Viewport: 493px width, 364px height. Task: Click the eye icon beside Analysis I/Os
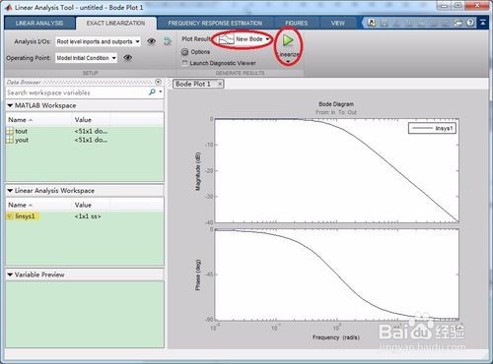tap(152, 41)
